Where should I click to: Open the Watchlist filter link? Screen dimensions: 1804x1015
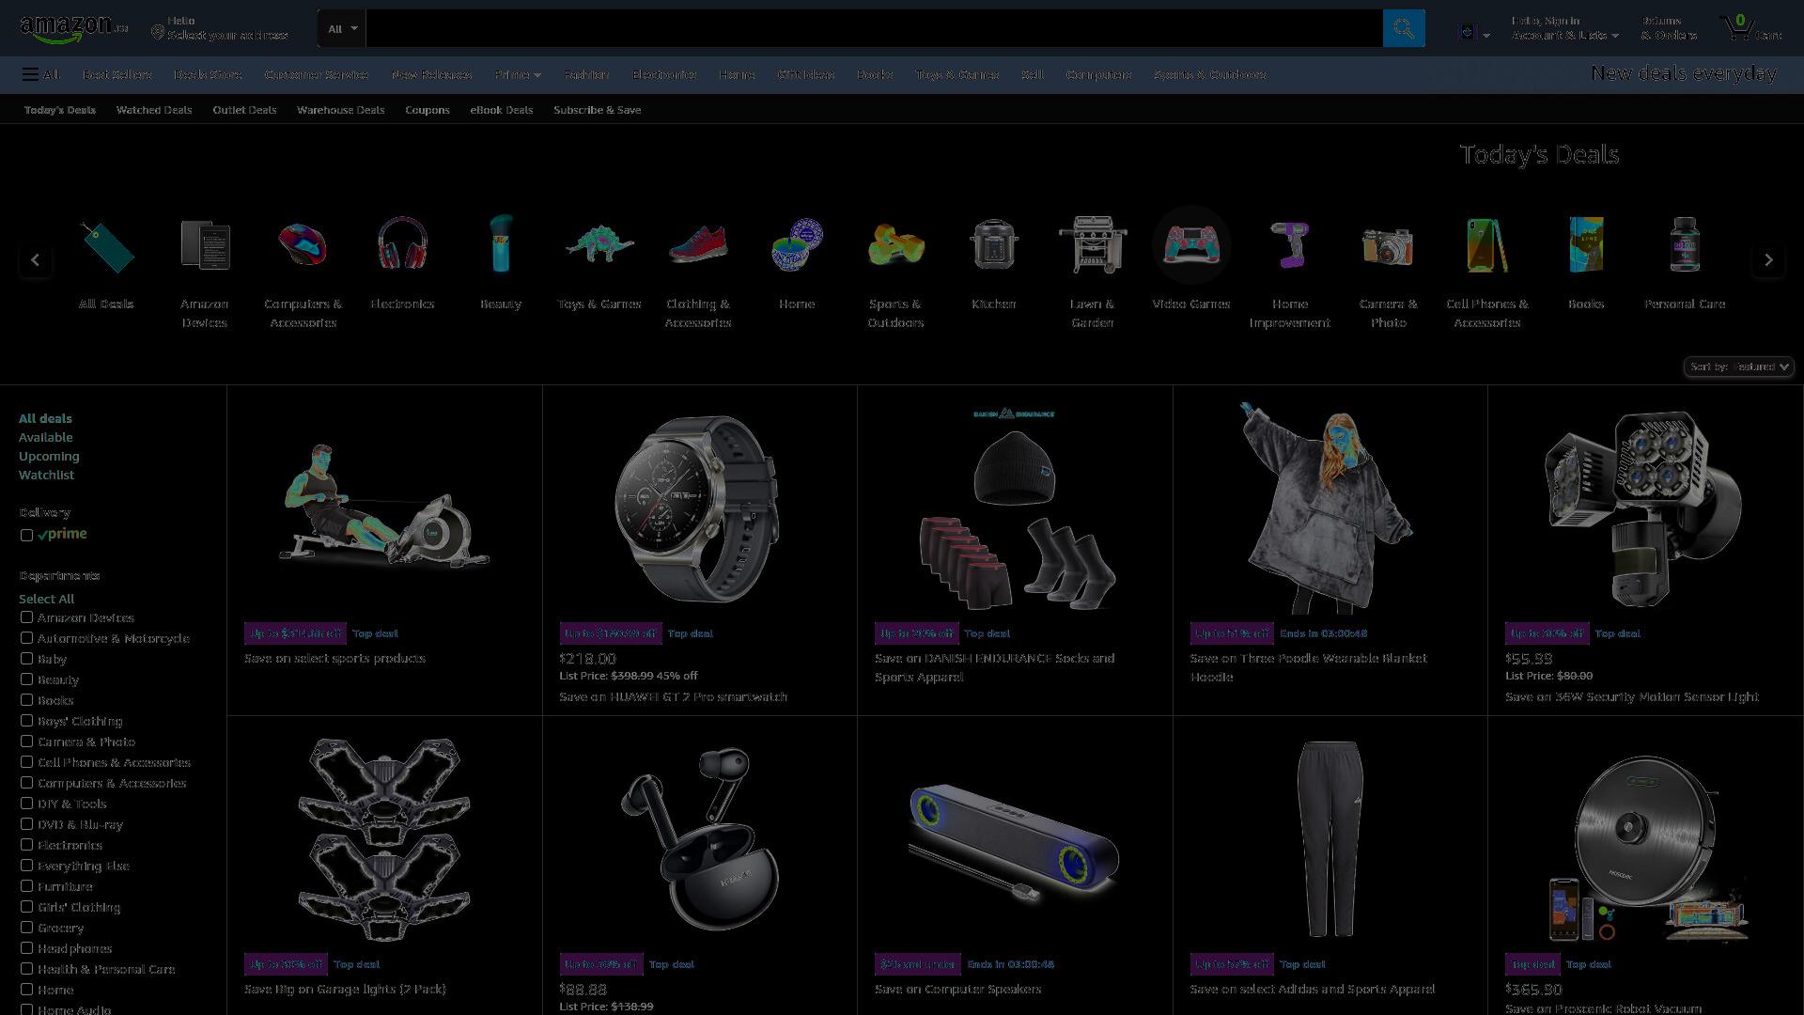tap(46, 475)
